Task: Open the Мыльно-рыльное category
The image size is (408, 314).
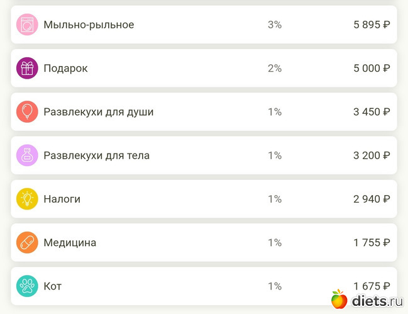Action: pyautogui.click(x=204, y=25)
